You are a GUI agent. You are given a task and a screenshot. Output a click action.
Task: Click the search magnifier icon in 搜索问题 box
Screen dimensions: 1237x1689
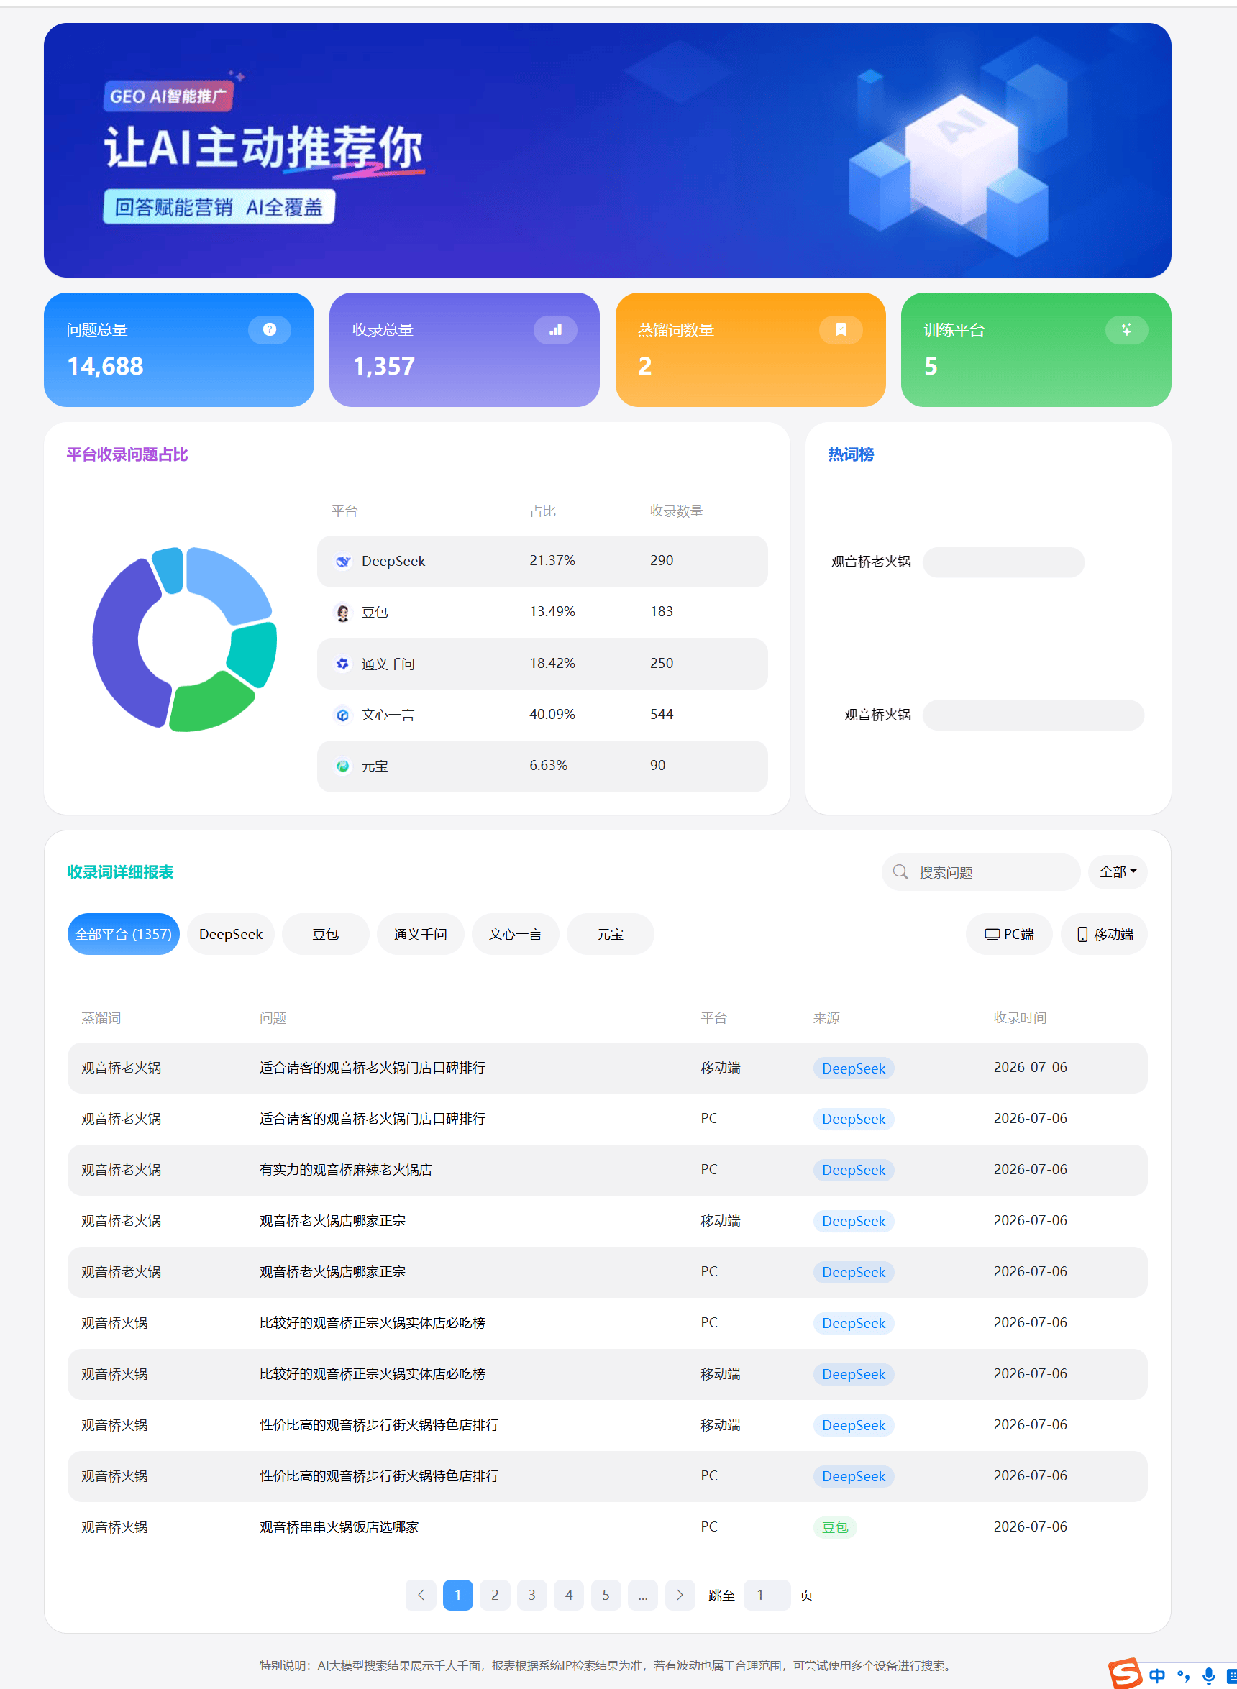901,872
